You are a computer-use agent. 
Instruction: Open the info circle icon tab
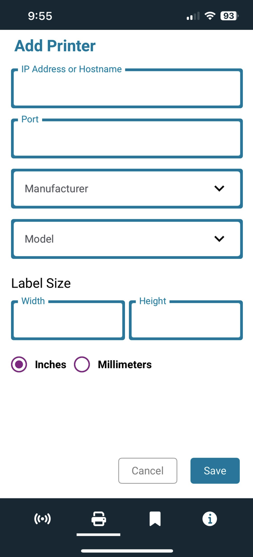pyautogui.click(x=209, y=519)
